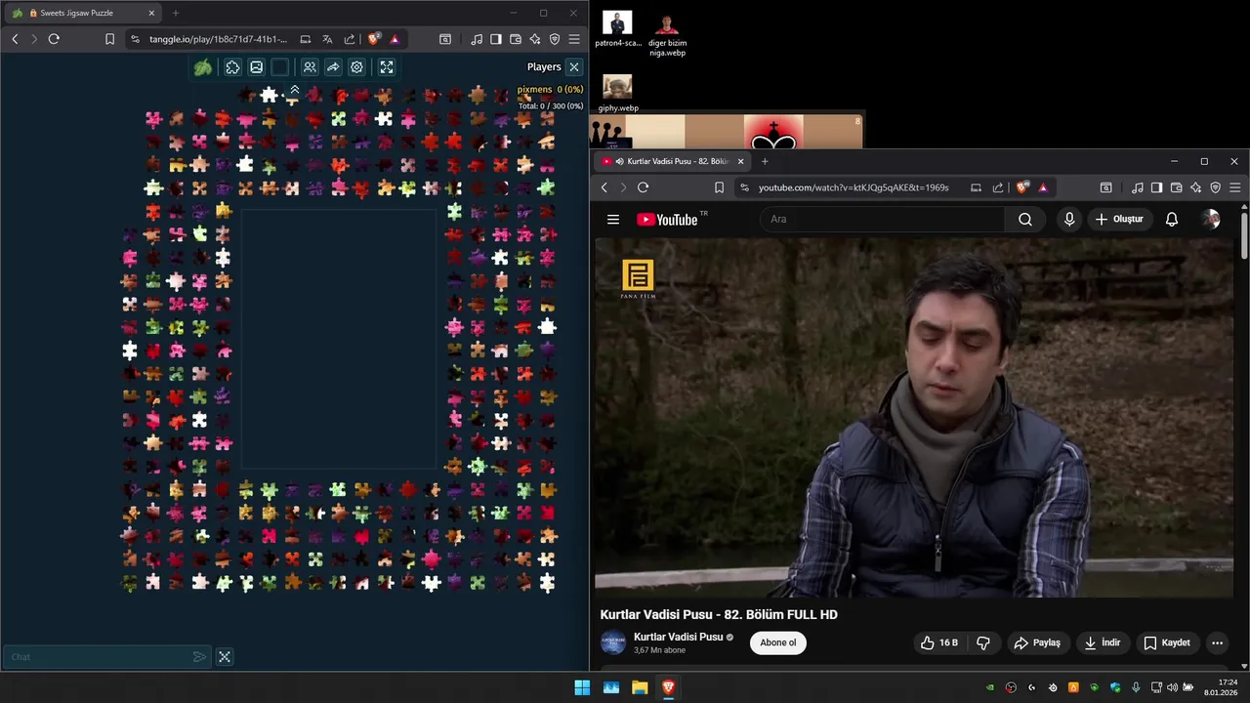Click the YouTube video player
Image resolution: width=1250 pixels, height=703 pixels.
(x=914, y=418)
